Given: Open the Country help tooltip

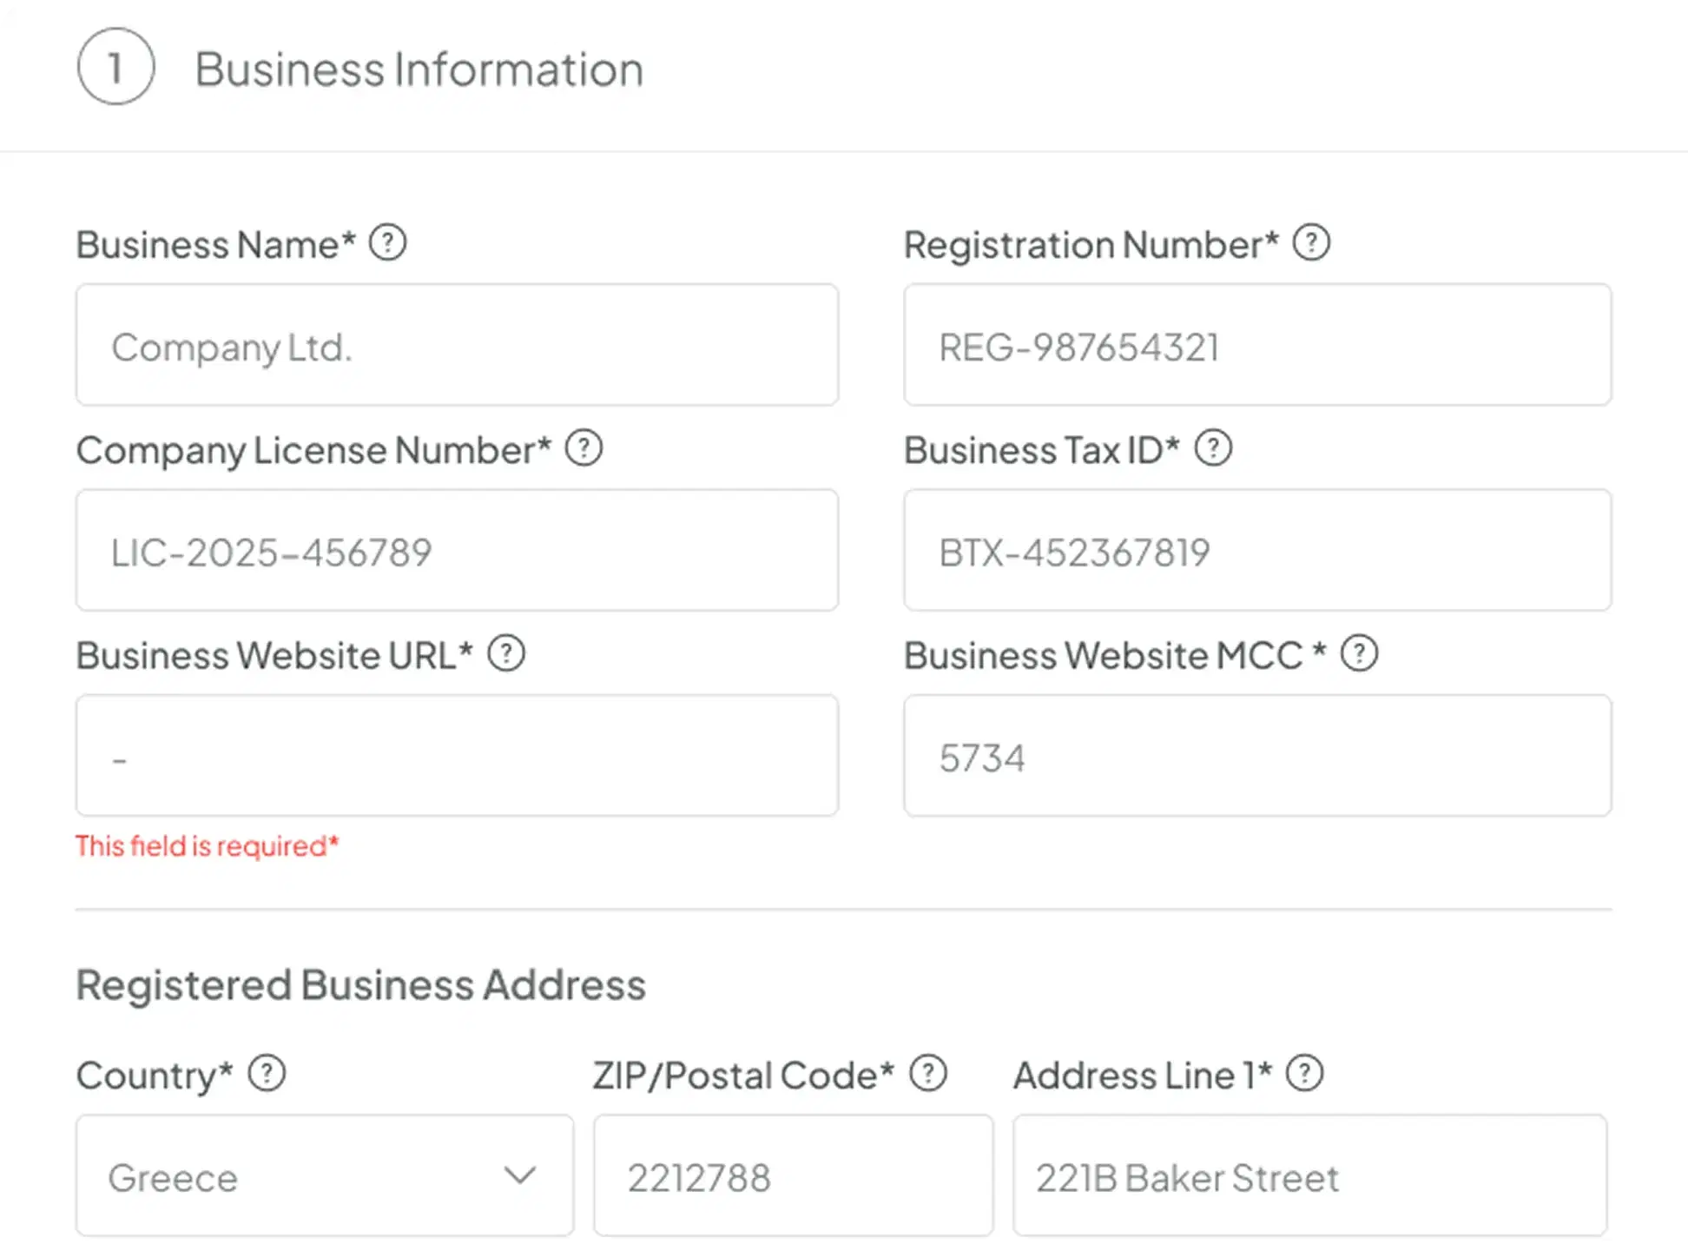Looking at the screenshot, I should coord(265,1074).
